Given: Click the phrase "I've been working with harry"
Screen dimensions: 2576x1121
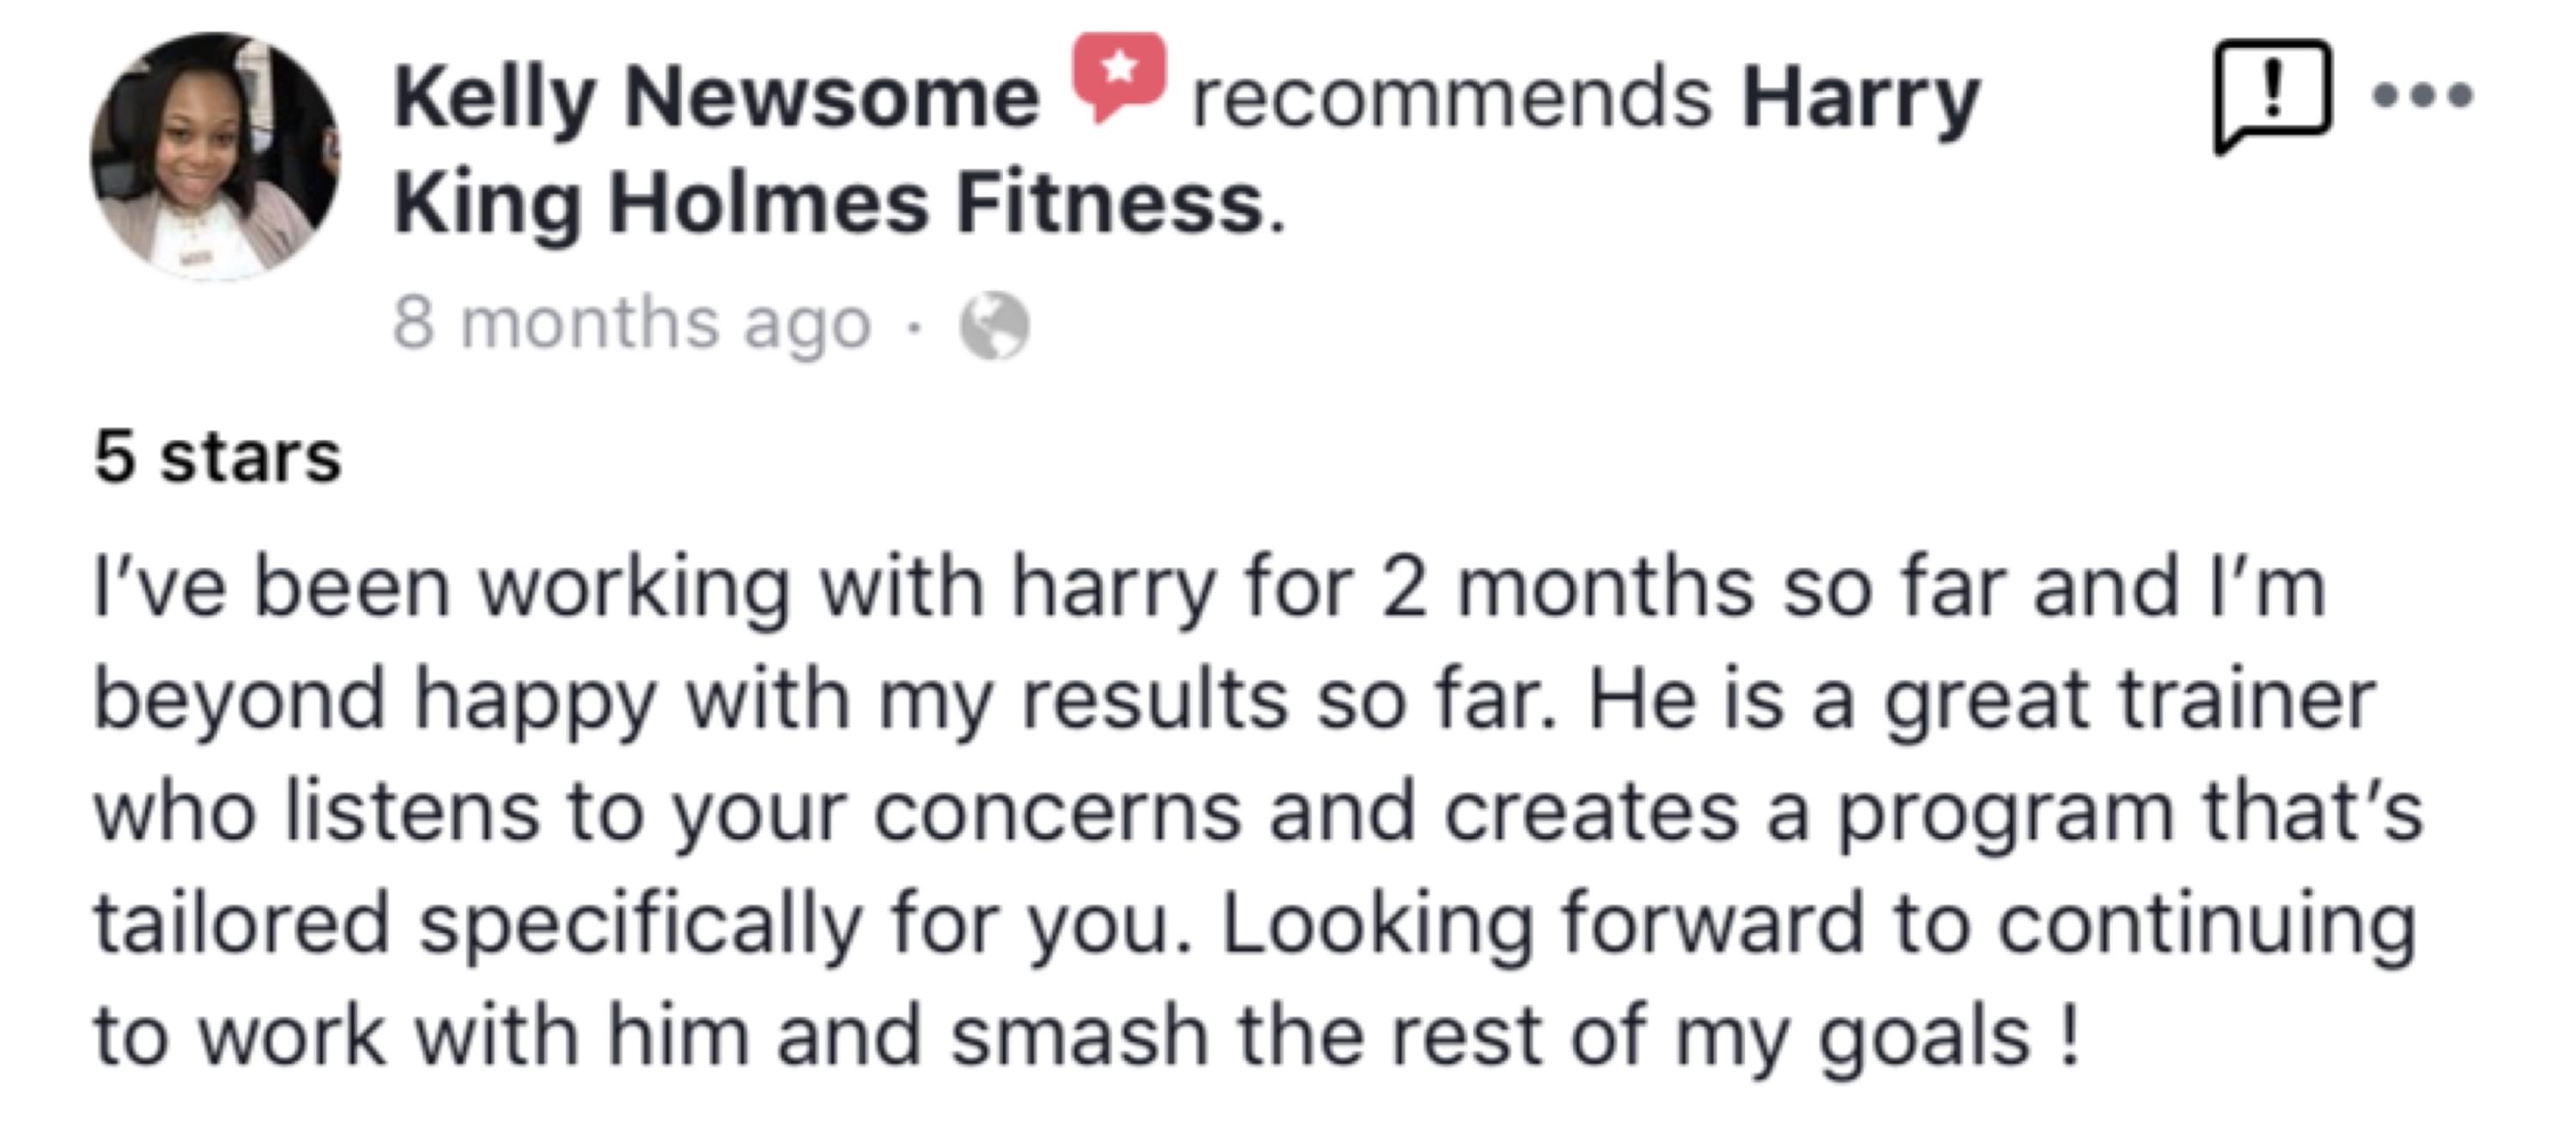Looking at the screenshot, I should (x=652, y=587).
